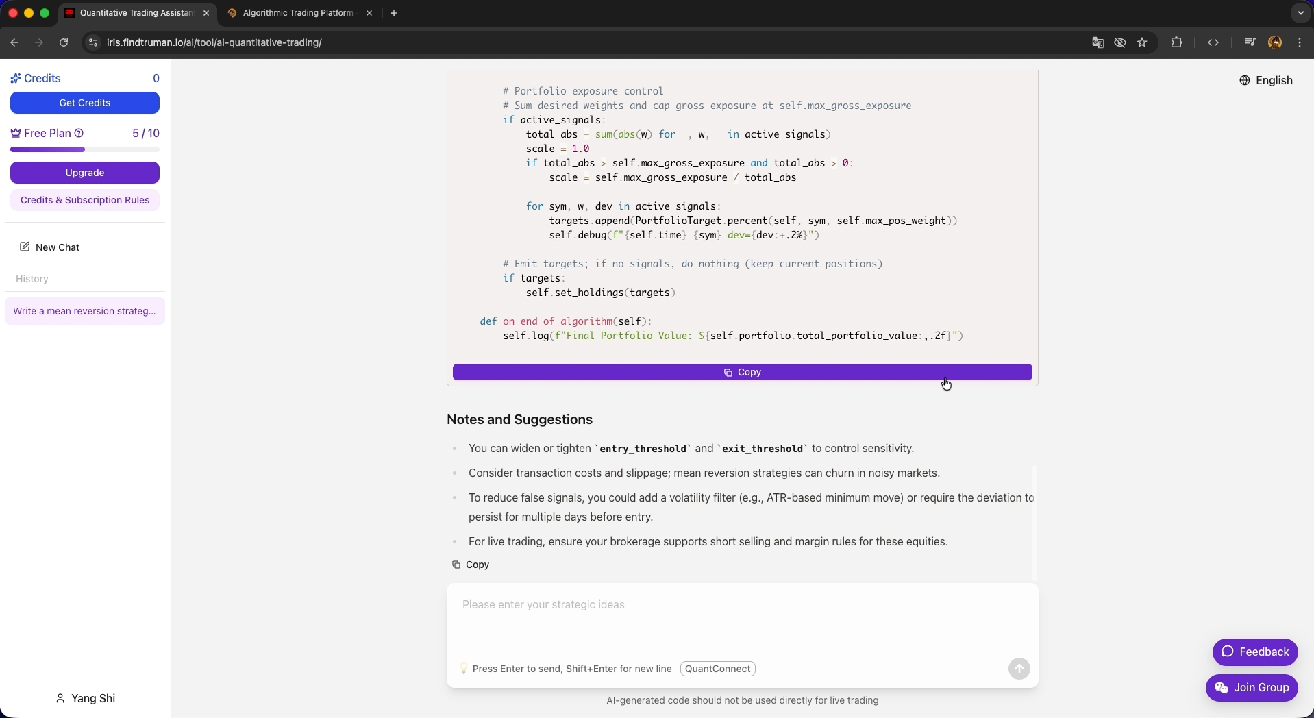Click the site information icon in address bar

click(93, 42)
